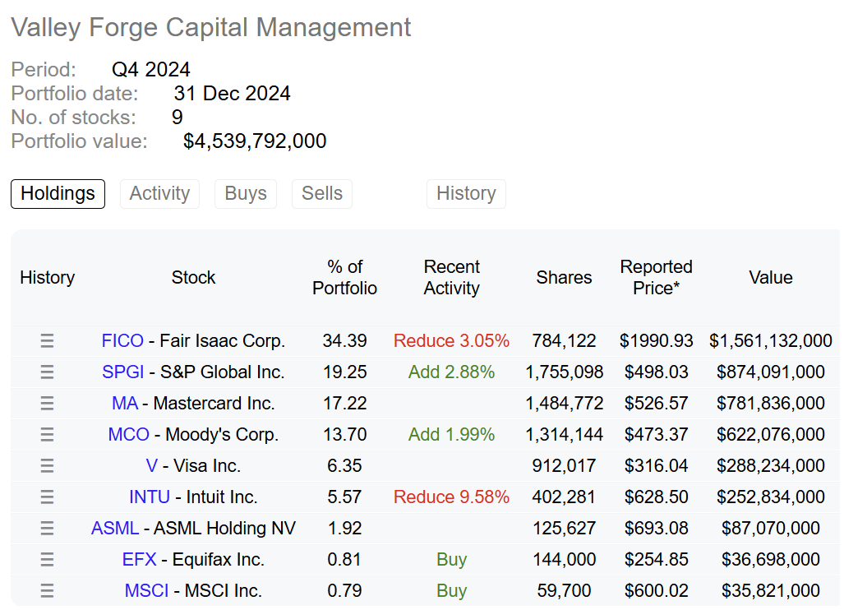Open the Sells tab

click(x=322, y=194)
